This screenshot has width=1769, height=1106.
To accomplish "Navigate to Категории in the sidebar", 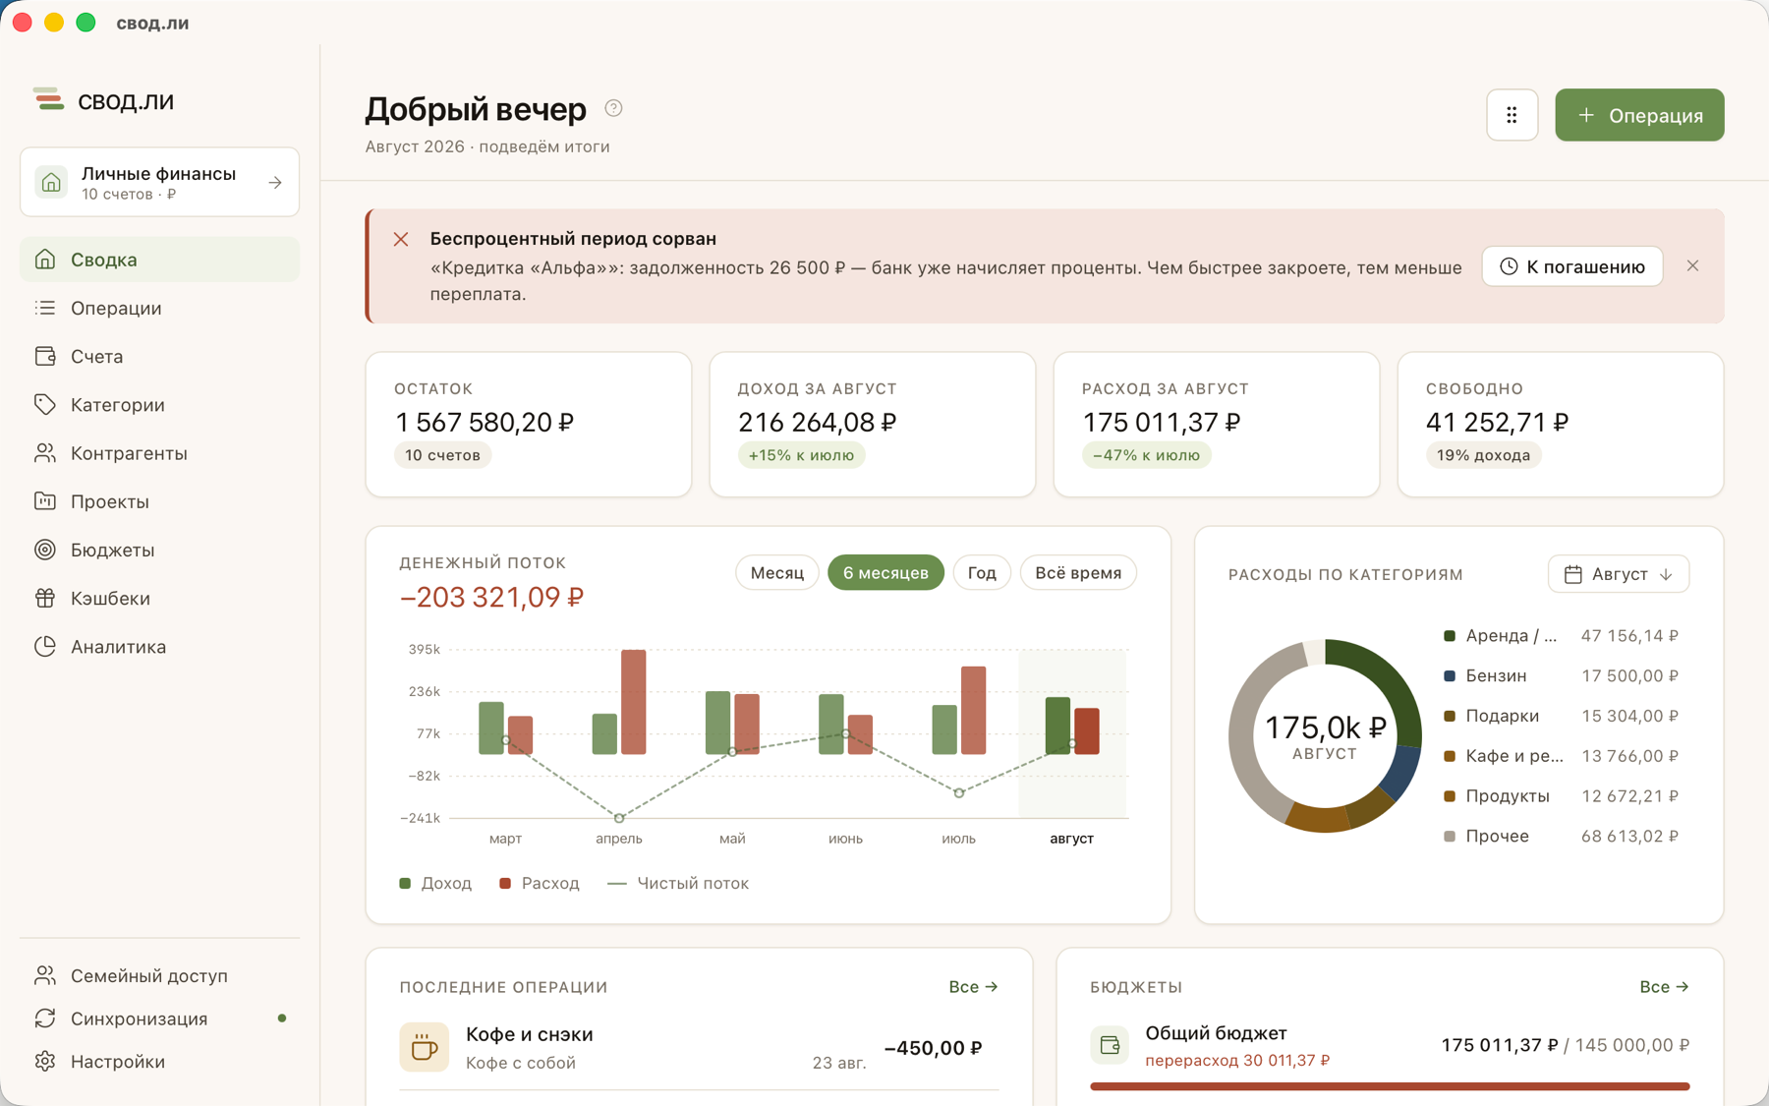I will pyautogui.click(x=159, y=404).
